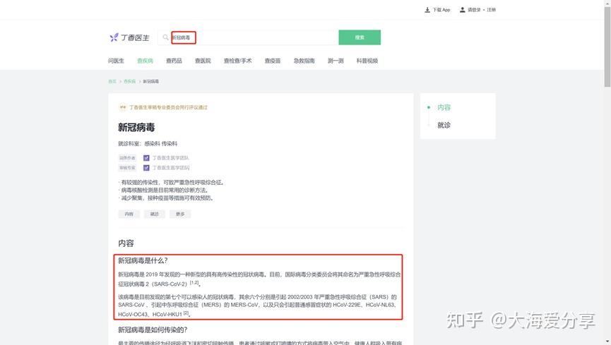Click the 丁香医生 logo
Image resolution: width=611 pixels, height=345 pixels.
(129, 37)
